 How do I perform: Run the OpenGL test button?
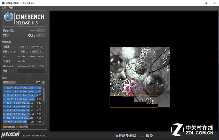(x=41, y=31)
